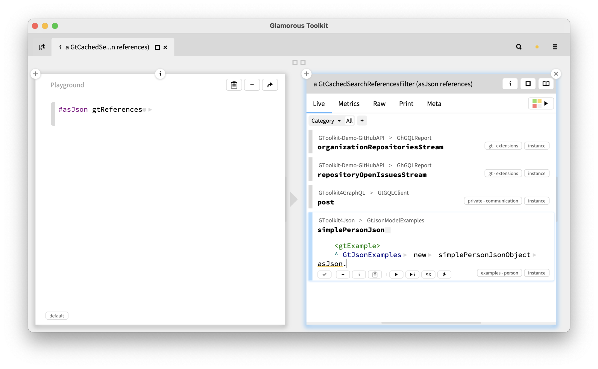Click gtReferences in the Playground snippet
Image resolution: width=598 pixels, height=369 pixels.
pos(117,109)
